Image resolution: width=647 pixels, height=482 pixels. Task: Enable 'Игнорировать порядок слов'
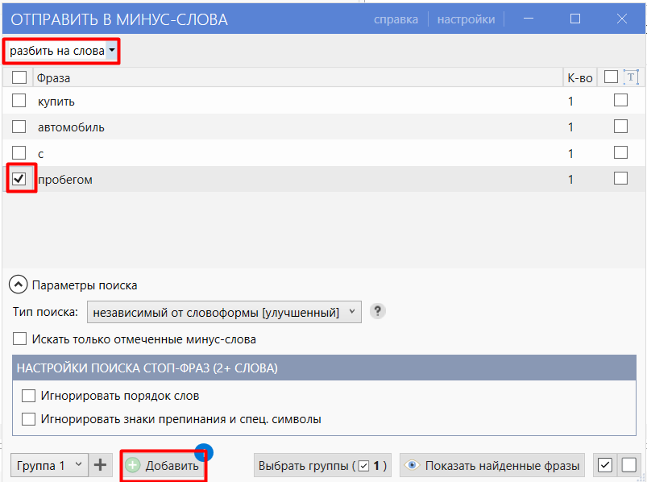(28, 396)
